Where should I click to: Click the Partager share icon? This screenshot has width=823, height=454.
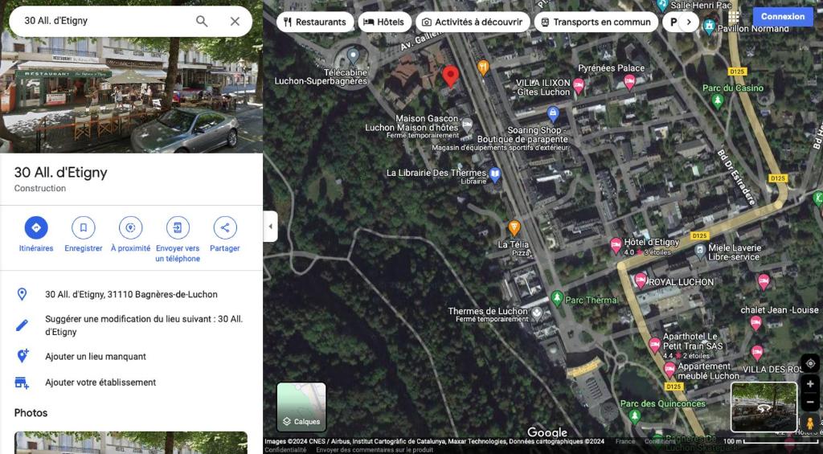(225, 227)
